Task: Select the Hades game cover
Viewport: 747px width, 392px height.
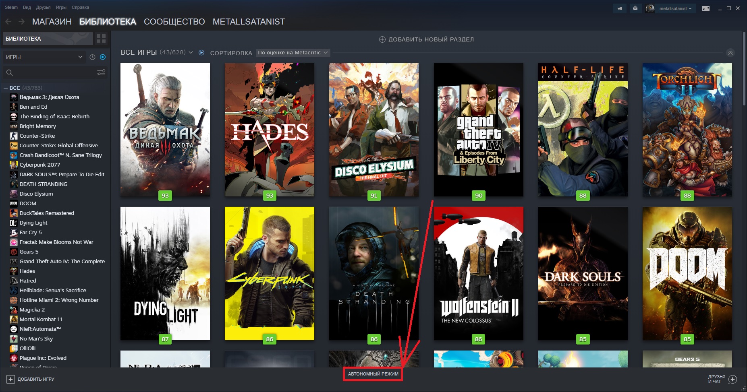Action: point(269,130)
